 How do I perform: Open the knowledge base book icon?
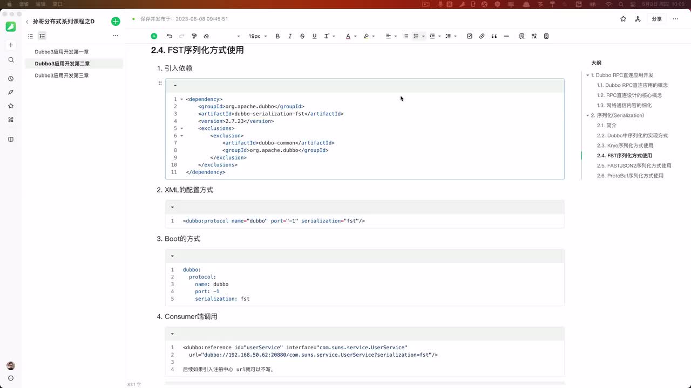[11, 140]
